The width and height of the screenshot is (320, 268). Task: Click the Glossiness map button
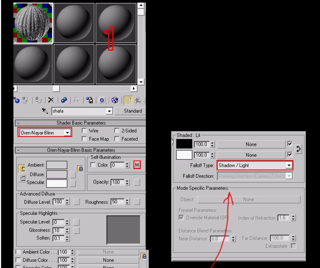[76, 230]
